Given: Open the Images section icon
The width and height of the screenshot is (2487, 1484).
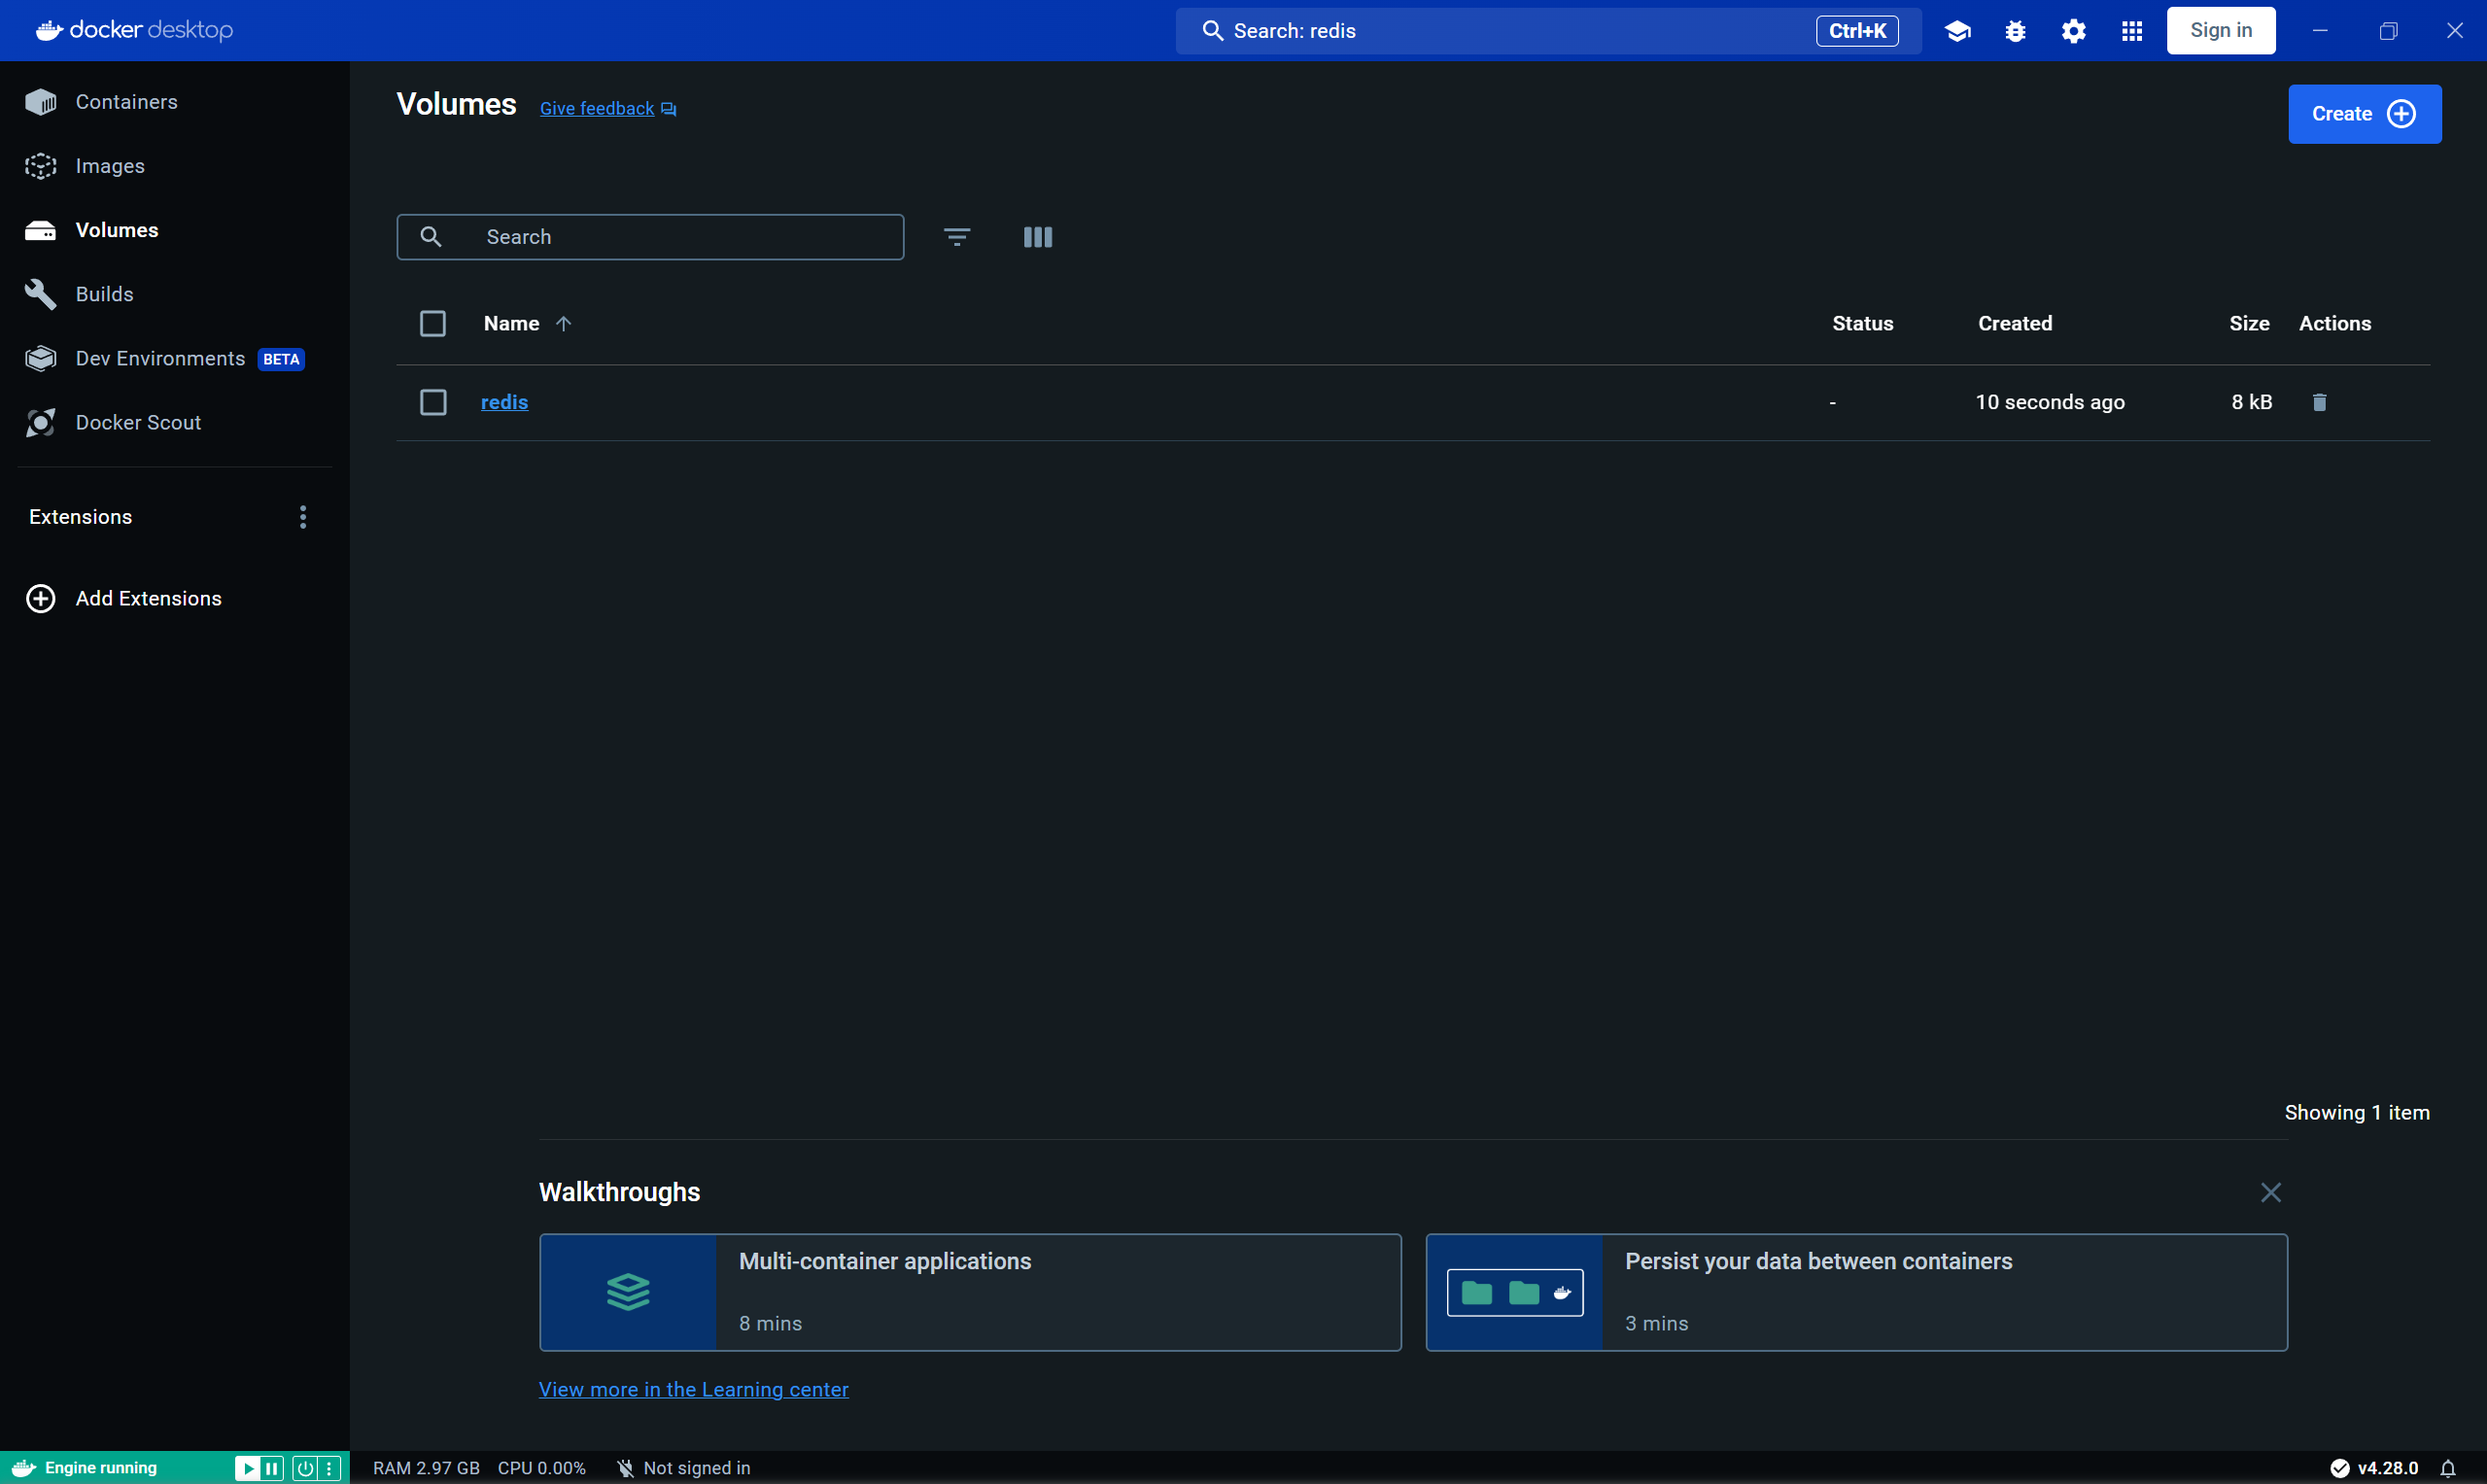Looking at the screenshot, I should coord(41,166).
